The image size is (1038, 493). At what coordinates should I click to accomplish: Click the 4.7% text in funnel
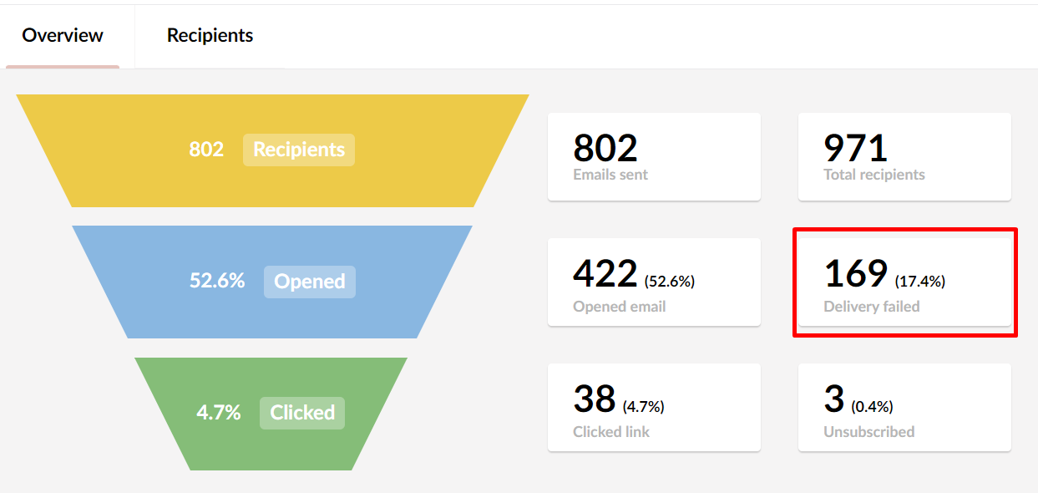tap(219, 413)
